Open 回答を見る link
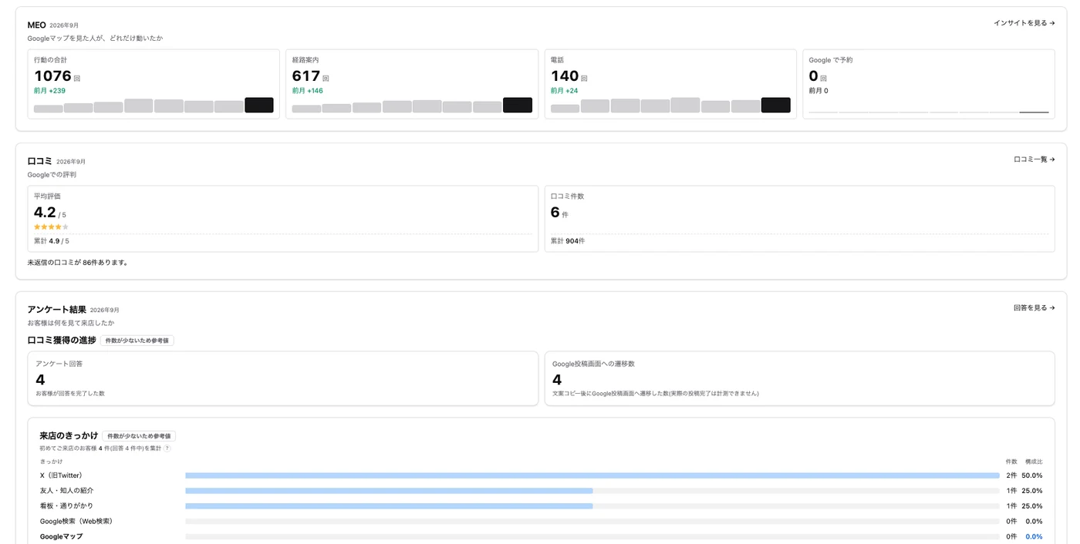This screenshot has width=1080, height=544. (x=1034, y=307)
